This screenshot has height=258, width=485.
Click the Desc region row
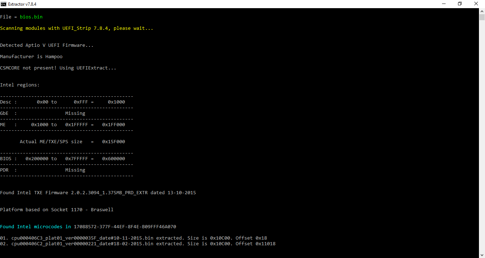coord(62,102)
